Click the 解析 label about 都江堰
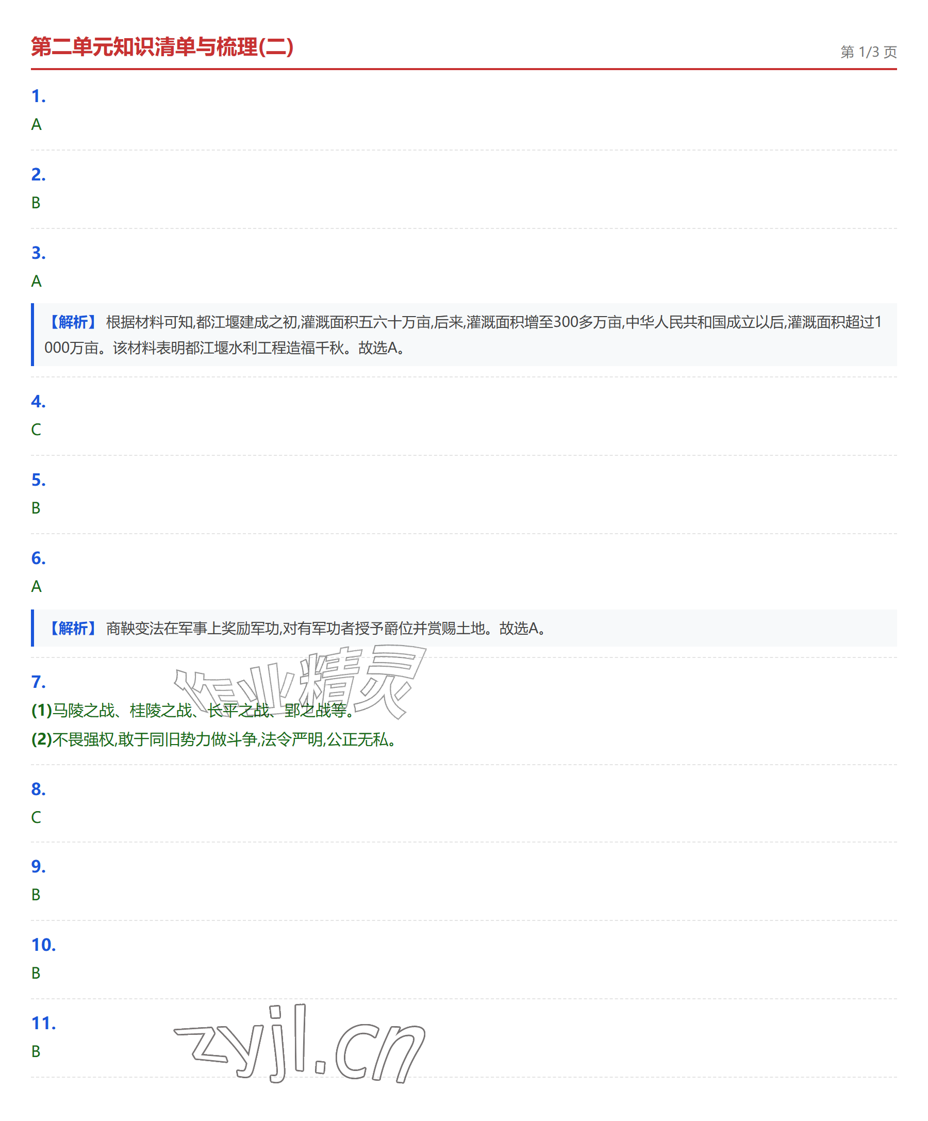928x1121 pixels. pyautogui.click(x=73, y=322)
